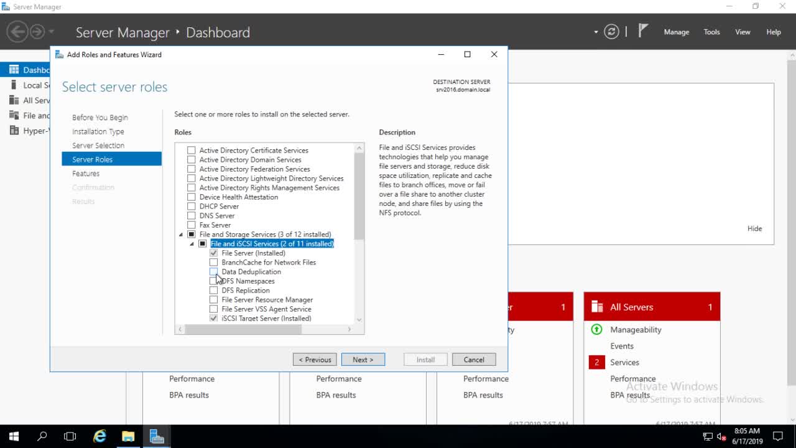Go to Before You Begin step
The image size is (796, 448).
100,118
